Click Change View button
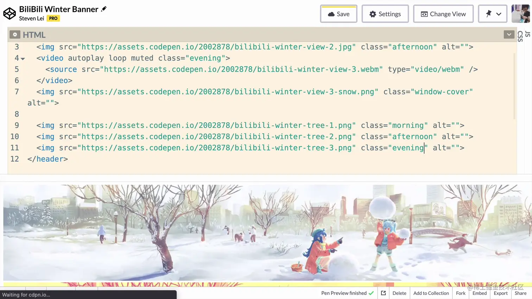Viewport: 532px width, 299px height. pos(443,14)
